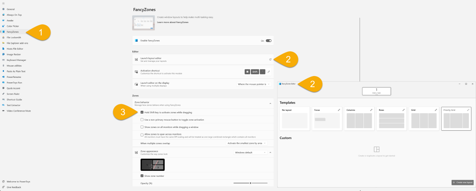Click Learn more about FancyZones link
The image size is (476, 191).
pos(173,22)
